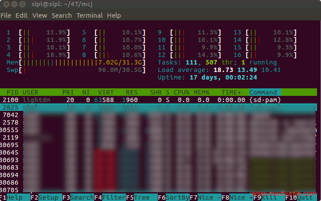Click CPU 14 meter showing 12.8%

pos(265,40)
